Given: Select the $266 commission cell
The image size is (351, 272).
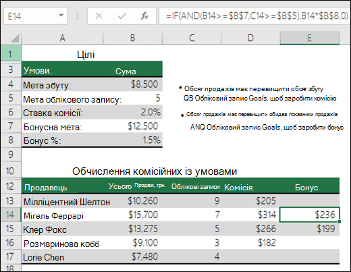Looking at the screenshot, I should (x=250, y=229).
